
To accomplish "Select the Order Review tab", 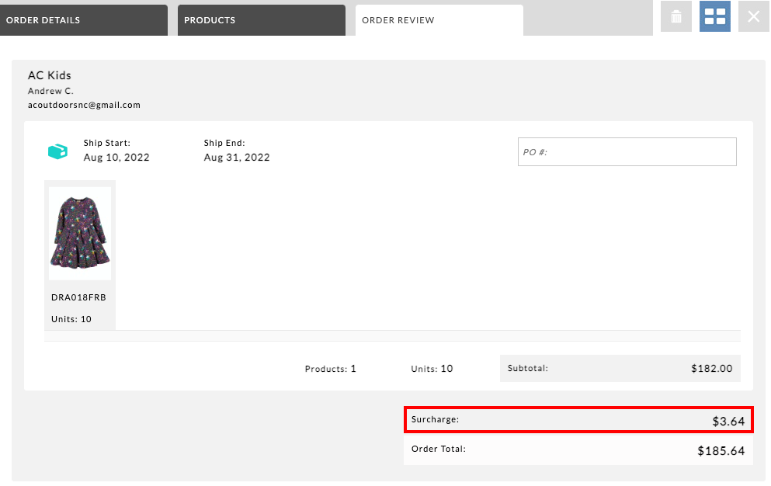I will point(439,20).
